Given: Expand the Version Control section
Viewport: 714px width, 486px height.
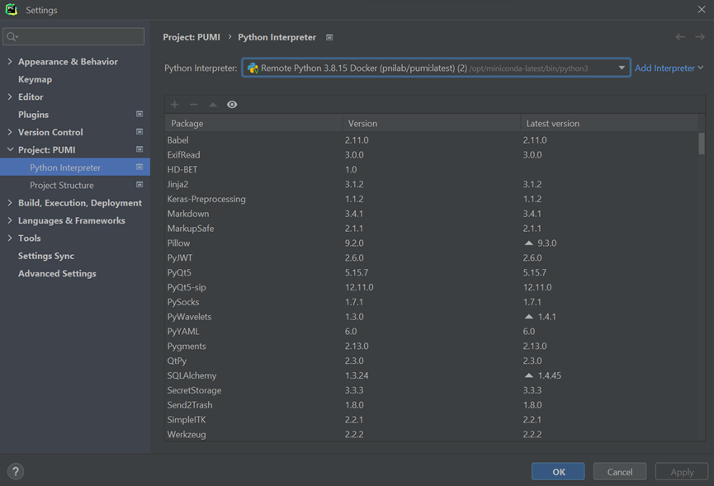Looking at the screenshot, I should pyautogui.click(x=10, y=132).
